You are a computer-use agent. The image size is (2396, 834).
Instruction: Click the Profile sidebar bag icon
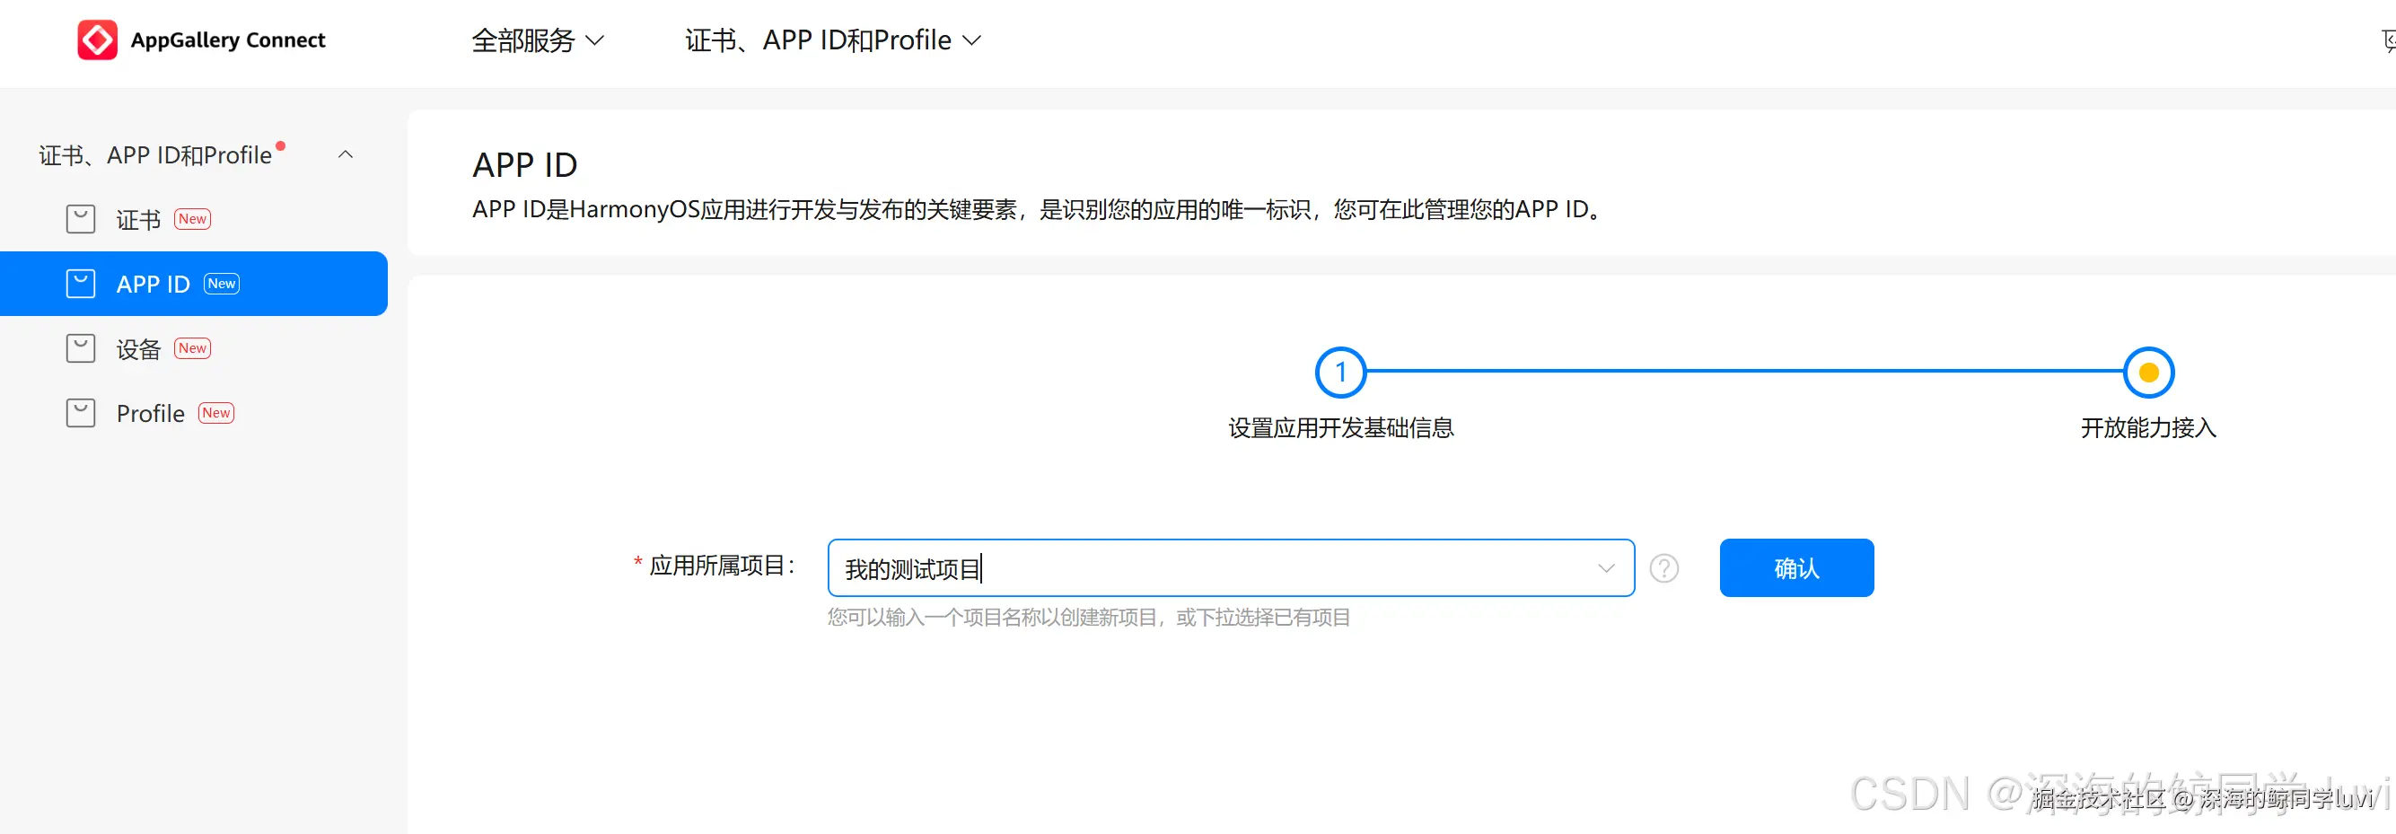[x=81, y=413]
